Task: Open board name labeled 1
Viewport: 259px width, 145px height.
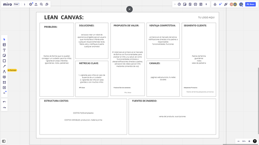Action: coord(24,4)
